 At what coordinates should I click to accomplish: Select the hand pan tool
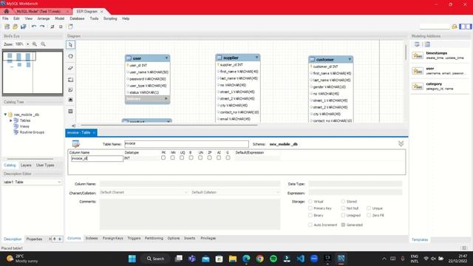click(71, 56)
